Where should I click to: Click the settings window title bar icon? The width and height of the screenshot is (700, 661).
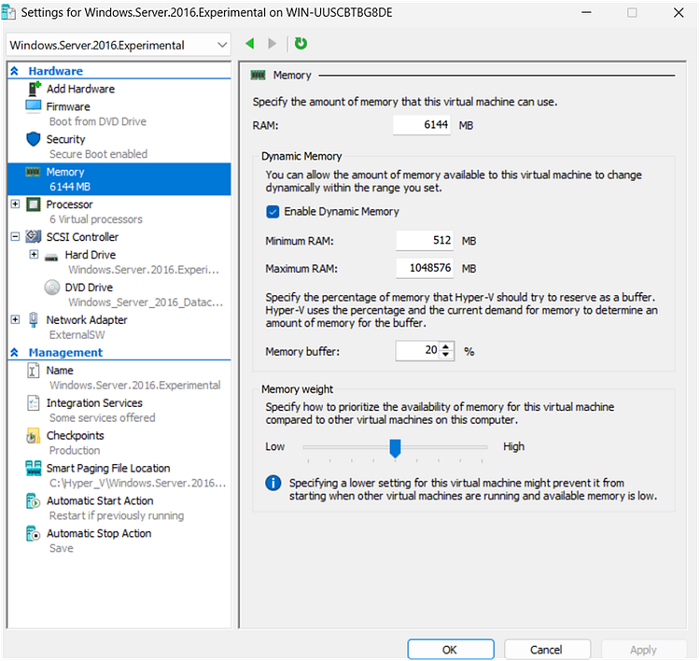(x=8, y=12)
